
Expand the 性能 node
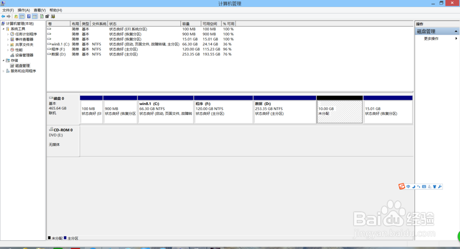[x=8, y=50]
